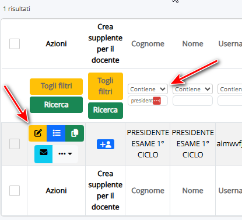Tick the select-all checkbox in bottom footer
The image size is (242, 220).
15,191
